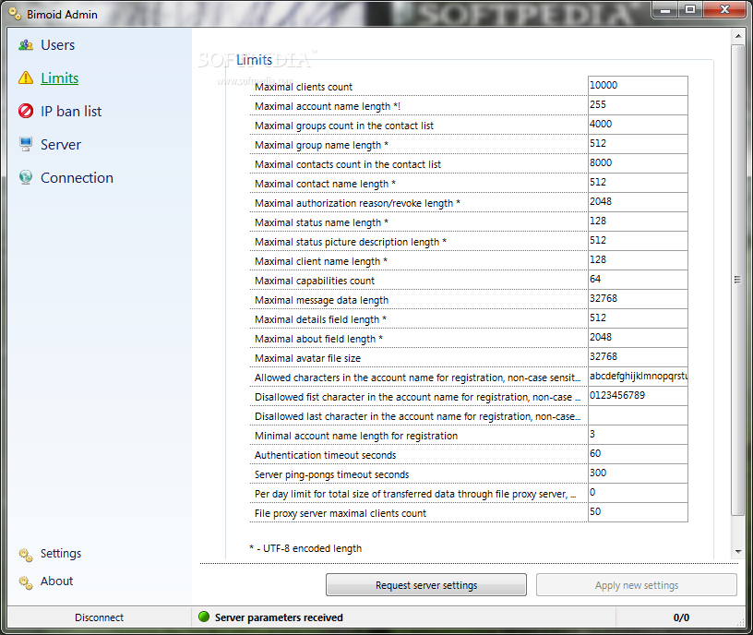
Task: Click Server parameters received status text
Action: (x=279, y=617)
